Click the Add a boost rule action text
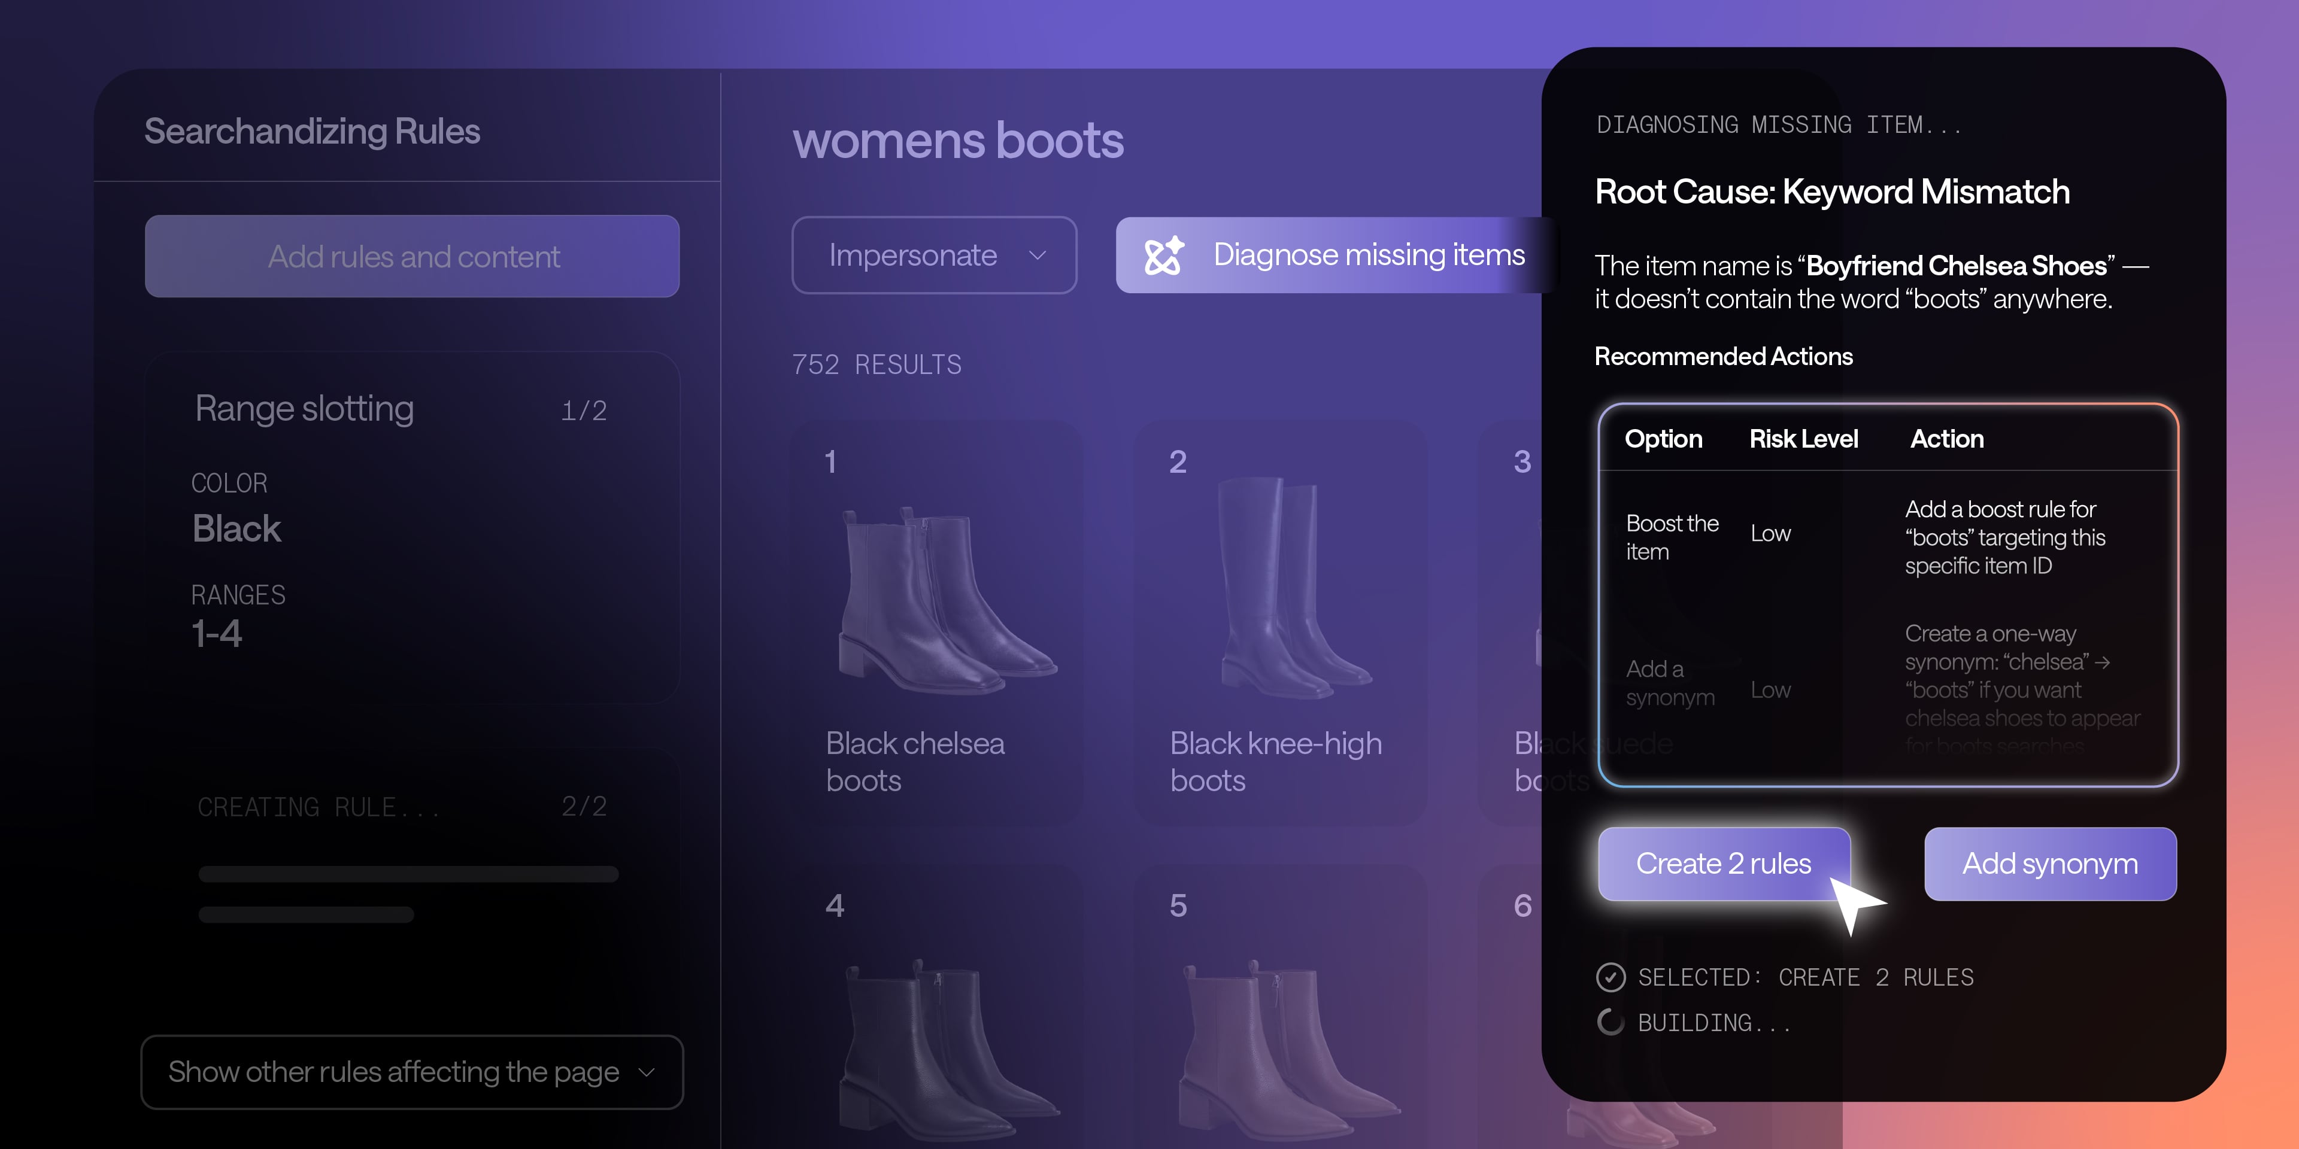 coord(2004,537)
